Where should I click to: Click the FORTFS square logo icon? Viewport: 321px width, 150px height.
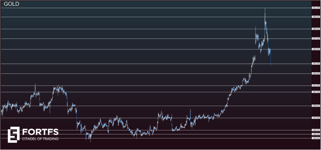click(13, 134)
